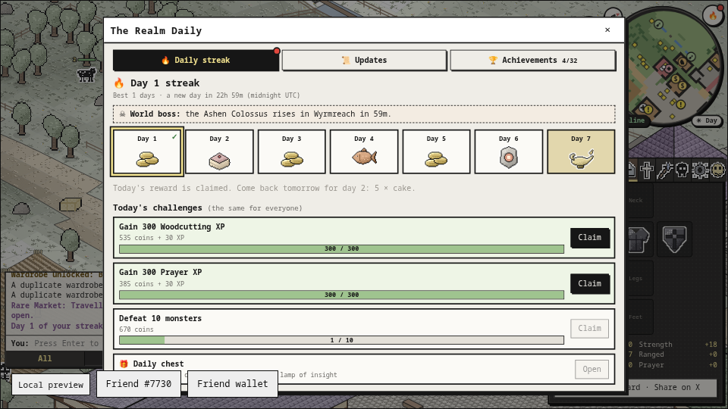
Task: Toggle the Day indicator on minimap
Action: click(x=707, y=120)
